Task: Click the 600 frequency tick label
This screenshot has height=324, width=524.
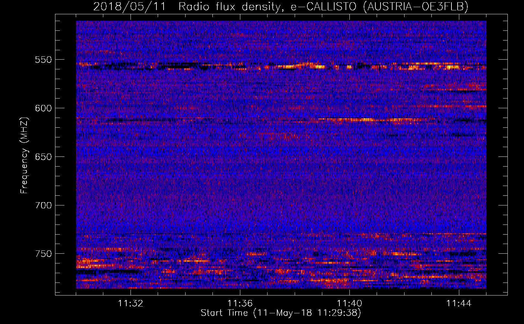Action: pyautogui.click(x=43, y=108)
